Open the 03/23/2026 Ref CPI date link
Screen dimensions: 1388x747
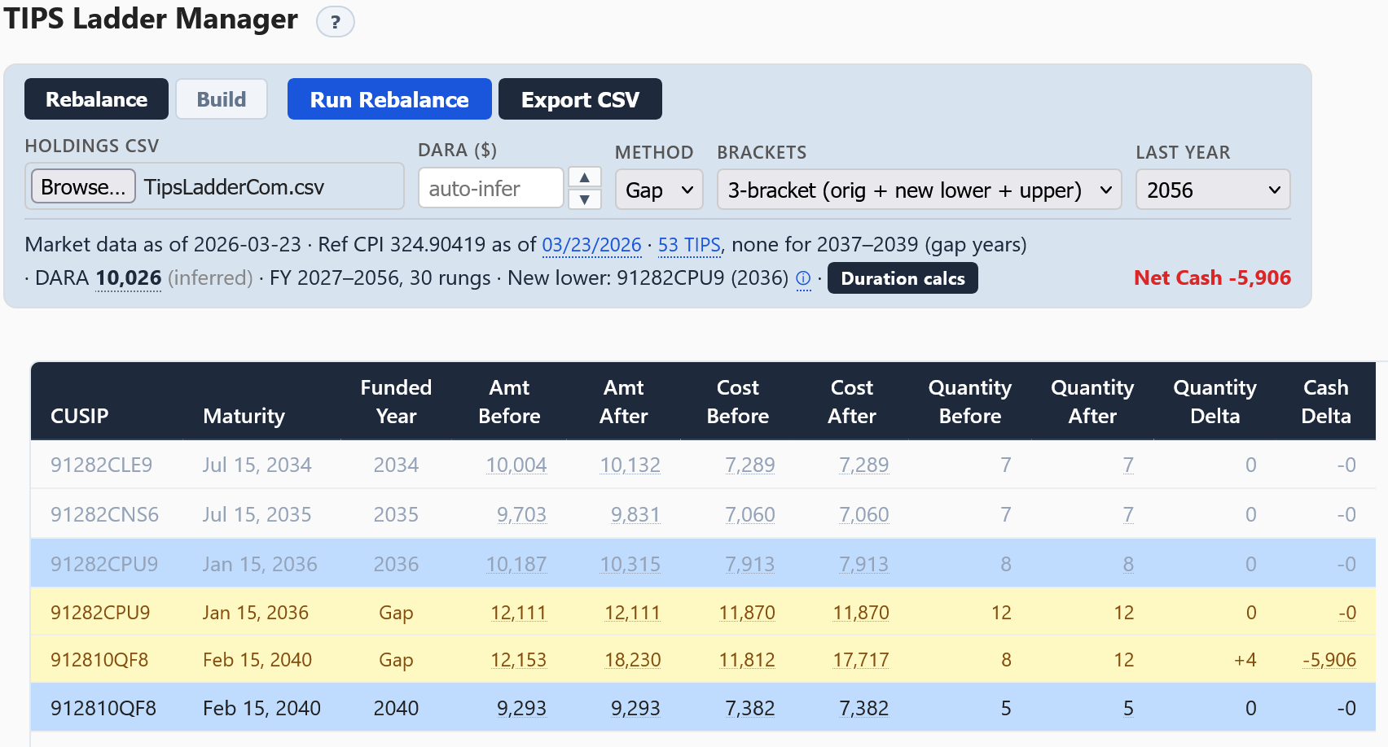(591, 245)
